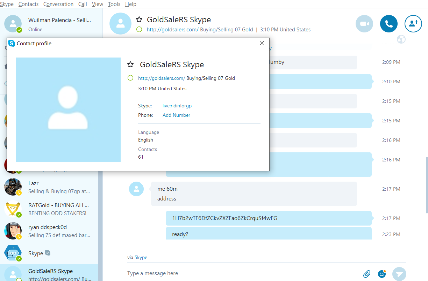Image resolution: width=428 pixels, height=281 pixels.
Task: Change my Online status text
Action: (x=35, y=29)
